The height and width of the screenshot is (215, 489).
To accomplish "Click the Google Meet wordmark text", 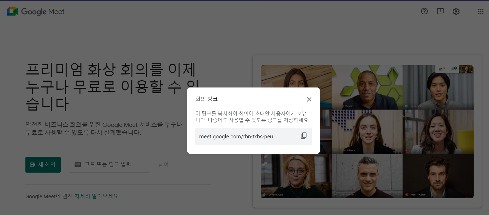I will (43, 12).
